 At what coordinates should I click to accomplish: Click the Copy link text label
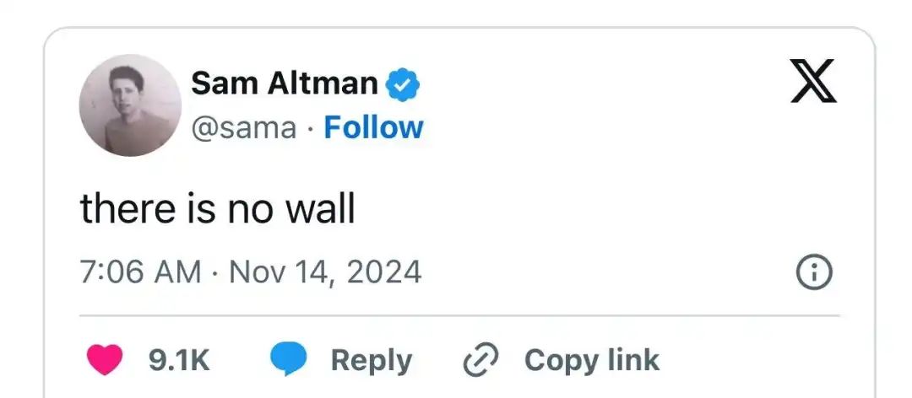click(x=591, y=360)
